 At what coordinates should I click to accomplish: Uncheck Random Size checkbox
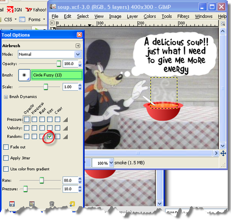pyautogui.click(x=50, y=136)
